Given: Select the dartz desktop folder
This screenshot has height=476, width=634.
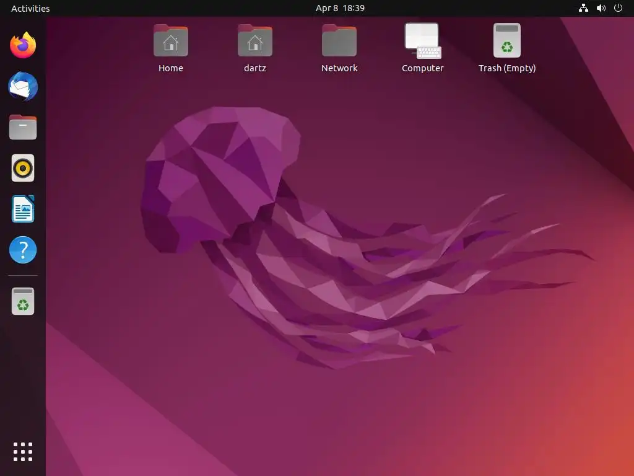Looking at the screenshot, I should coord(255,48).
